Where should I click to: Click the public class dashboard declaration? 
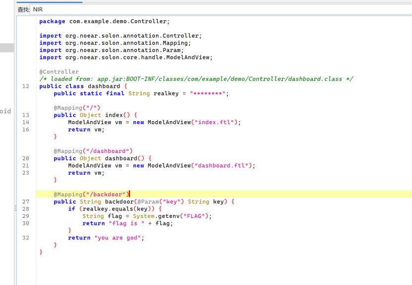pyautogui.click(x=83, y=86)
